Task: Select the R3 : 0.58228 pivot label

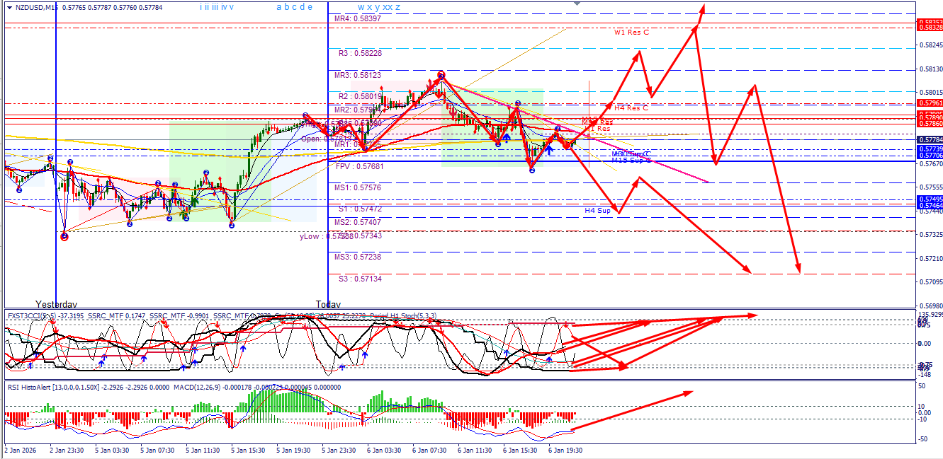Action: click(x=361, y=53)
